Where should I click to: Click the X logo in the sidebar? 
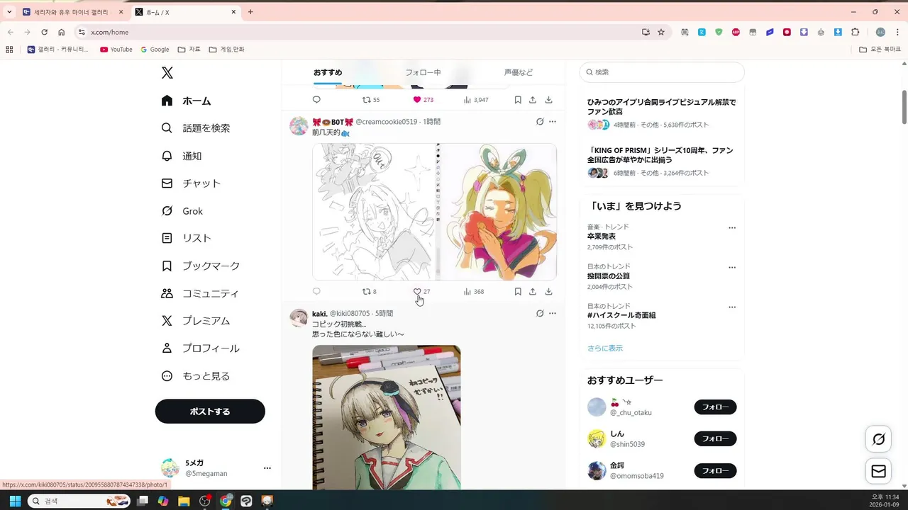(167, 73)
